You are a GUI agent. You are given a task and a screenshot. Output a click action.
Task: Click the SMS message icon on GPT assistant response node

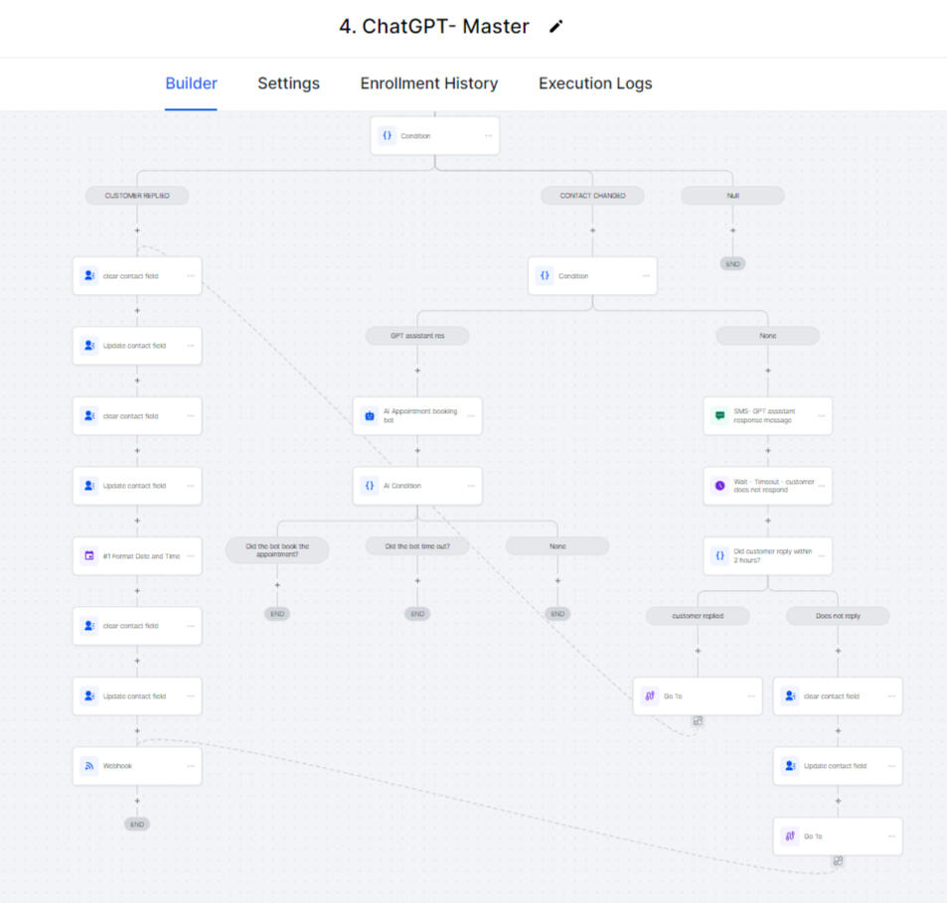(719, 416)
